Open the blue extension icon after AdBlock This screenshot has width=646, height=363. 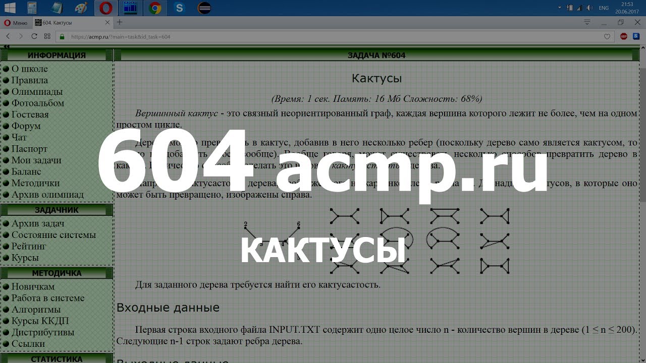pyautogui.click(x=637, y=36)
